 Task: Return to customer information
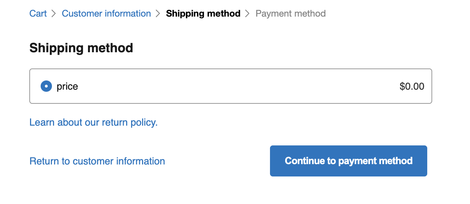(97, 161)
